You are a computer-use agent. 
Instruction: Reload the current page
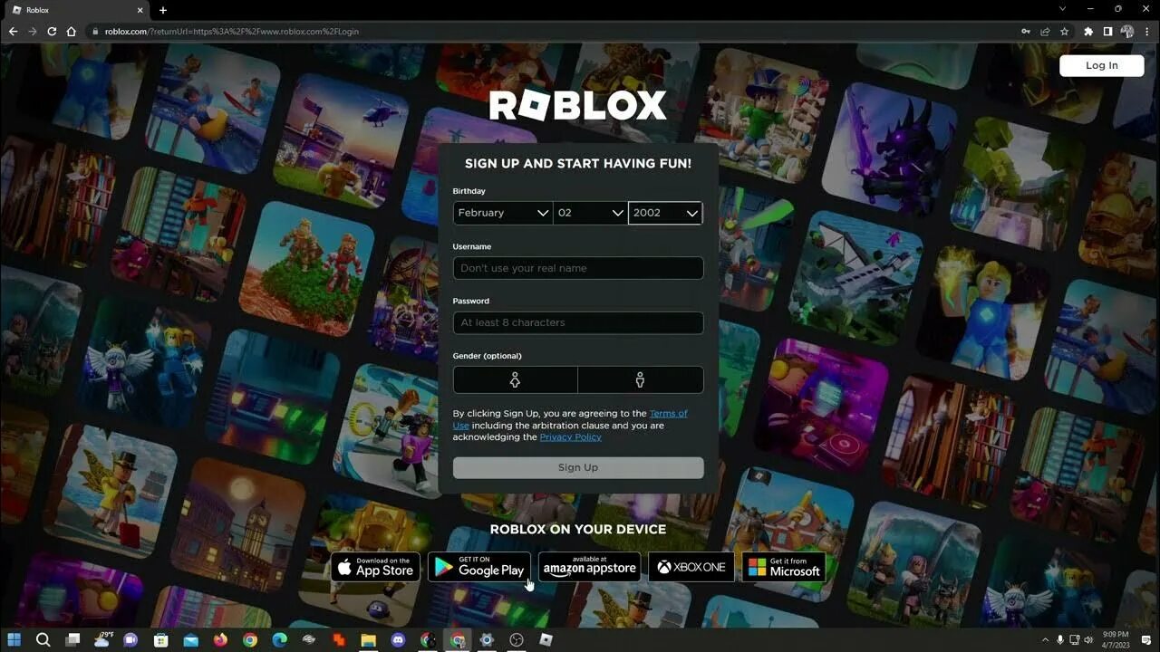(x=52, y=31)
